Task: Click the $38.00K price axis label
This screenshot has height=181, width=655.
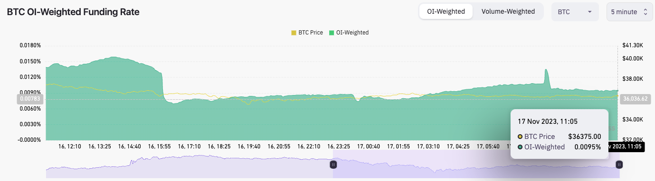Action: pyautogui.click(x=633, y=79)
